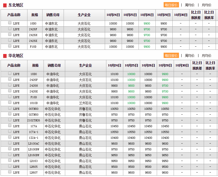The width and height of the screenshot is (218, 177).
Task: Select checkbox for 2102TN26 row
Action: pyautogui.click(x=10, y=119)
